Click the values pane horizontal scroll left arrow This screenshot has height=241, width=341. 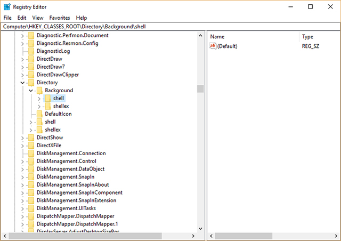[211, 236]
